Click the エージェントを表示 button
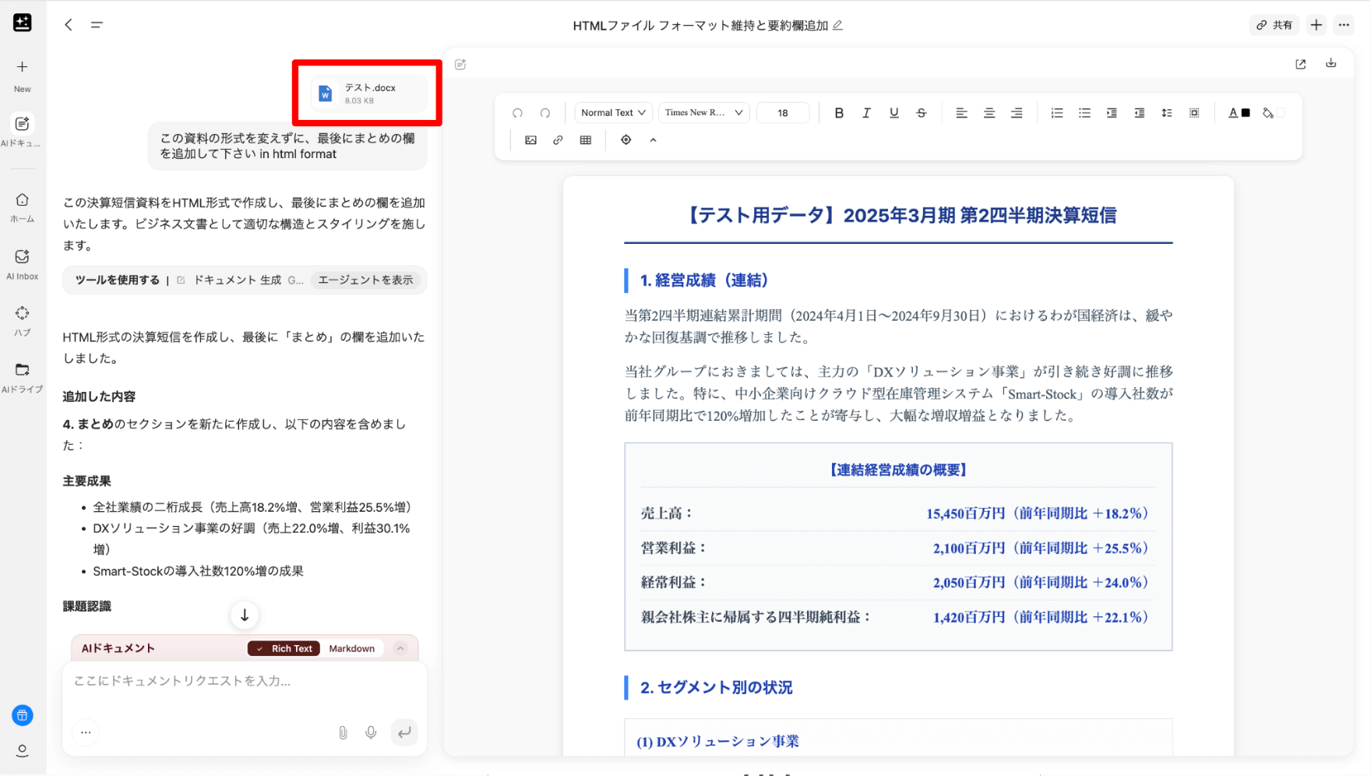 click(365, 280)
